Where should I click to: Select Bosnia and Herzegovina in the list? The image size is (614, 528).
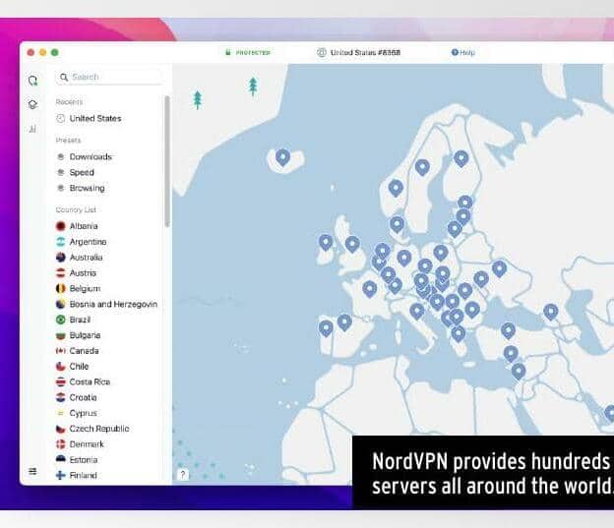pyautogui.click(x=106, y=304)
